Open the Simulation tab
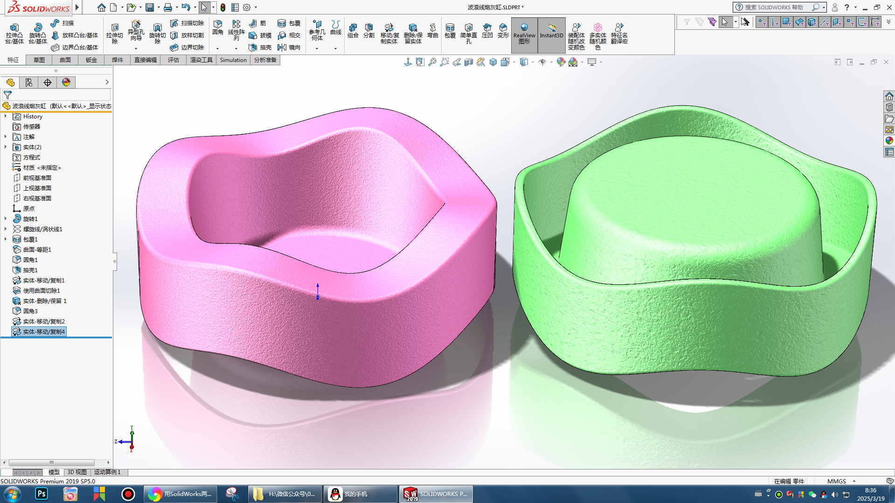The height and width of the screenshot is (503, 895). (233, 60)
